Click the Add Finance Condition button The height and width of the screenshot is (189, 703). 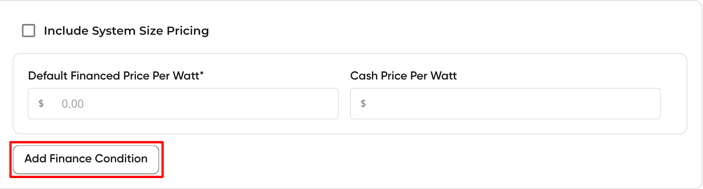(86, 159)
